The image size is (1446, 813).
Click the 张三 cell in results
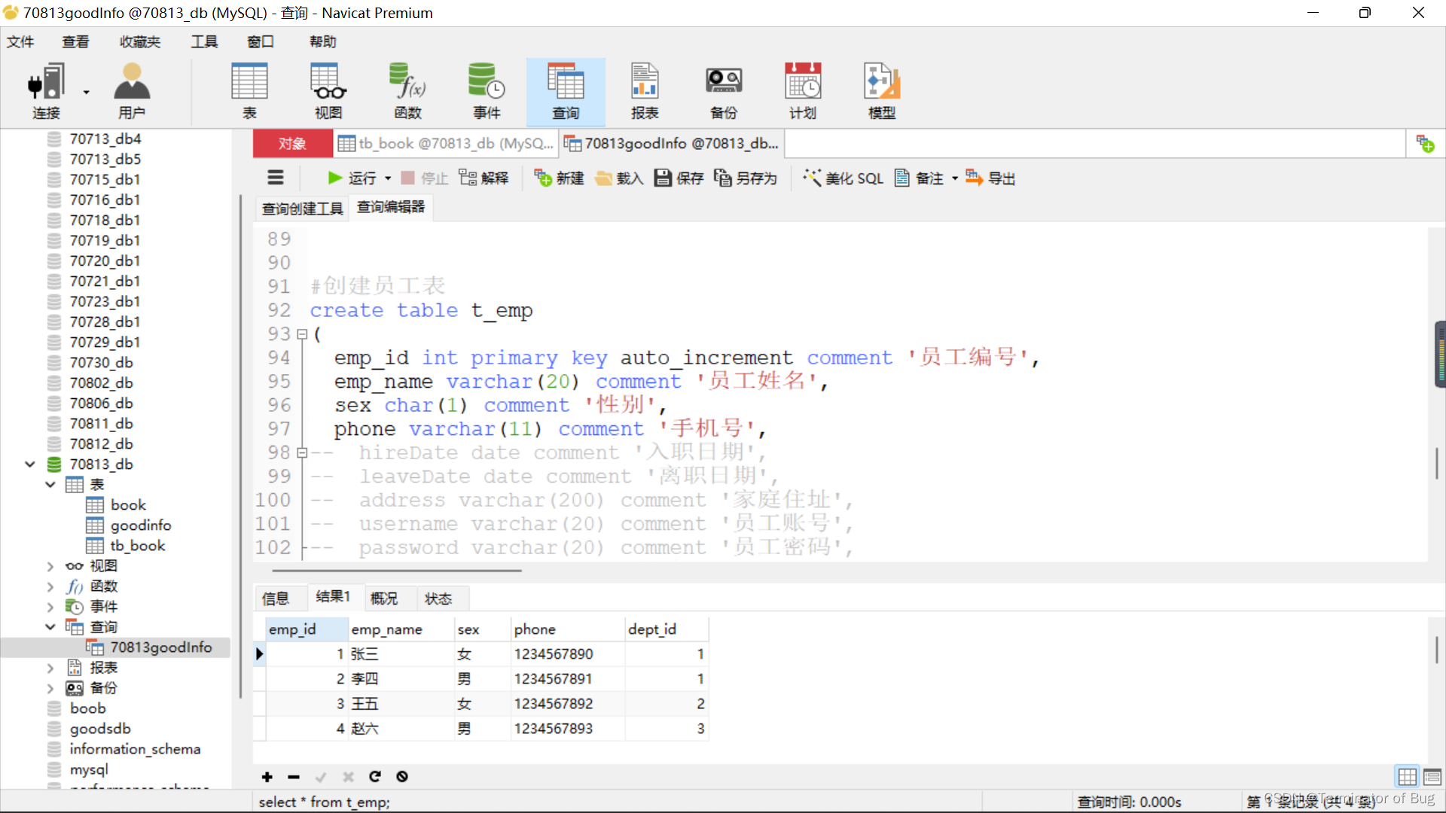click(401, 654)
